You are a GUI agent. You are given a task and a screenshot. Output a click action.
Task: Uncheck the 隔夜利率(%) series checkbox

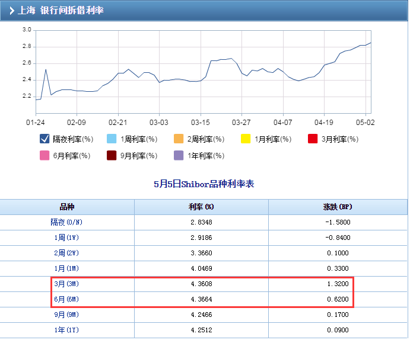pyautogui.click(x=45, y=139)
